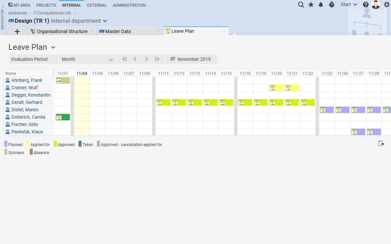This screenshot has height=244, width=391.
Task: Open Cramer, Wulf employee link
Action: 24,88
